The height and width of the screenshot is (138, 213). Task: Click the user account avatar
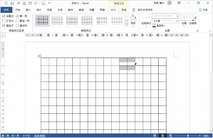point(169,3)
